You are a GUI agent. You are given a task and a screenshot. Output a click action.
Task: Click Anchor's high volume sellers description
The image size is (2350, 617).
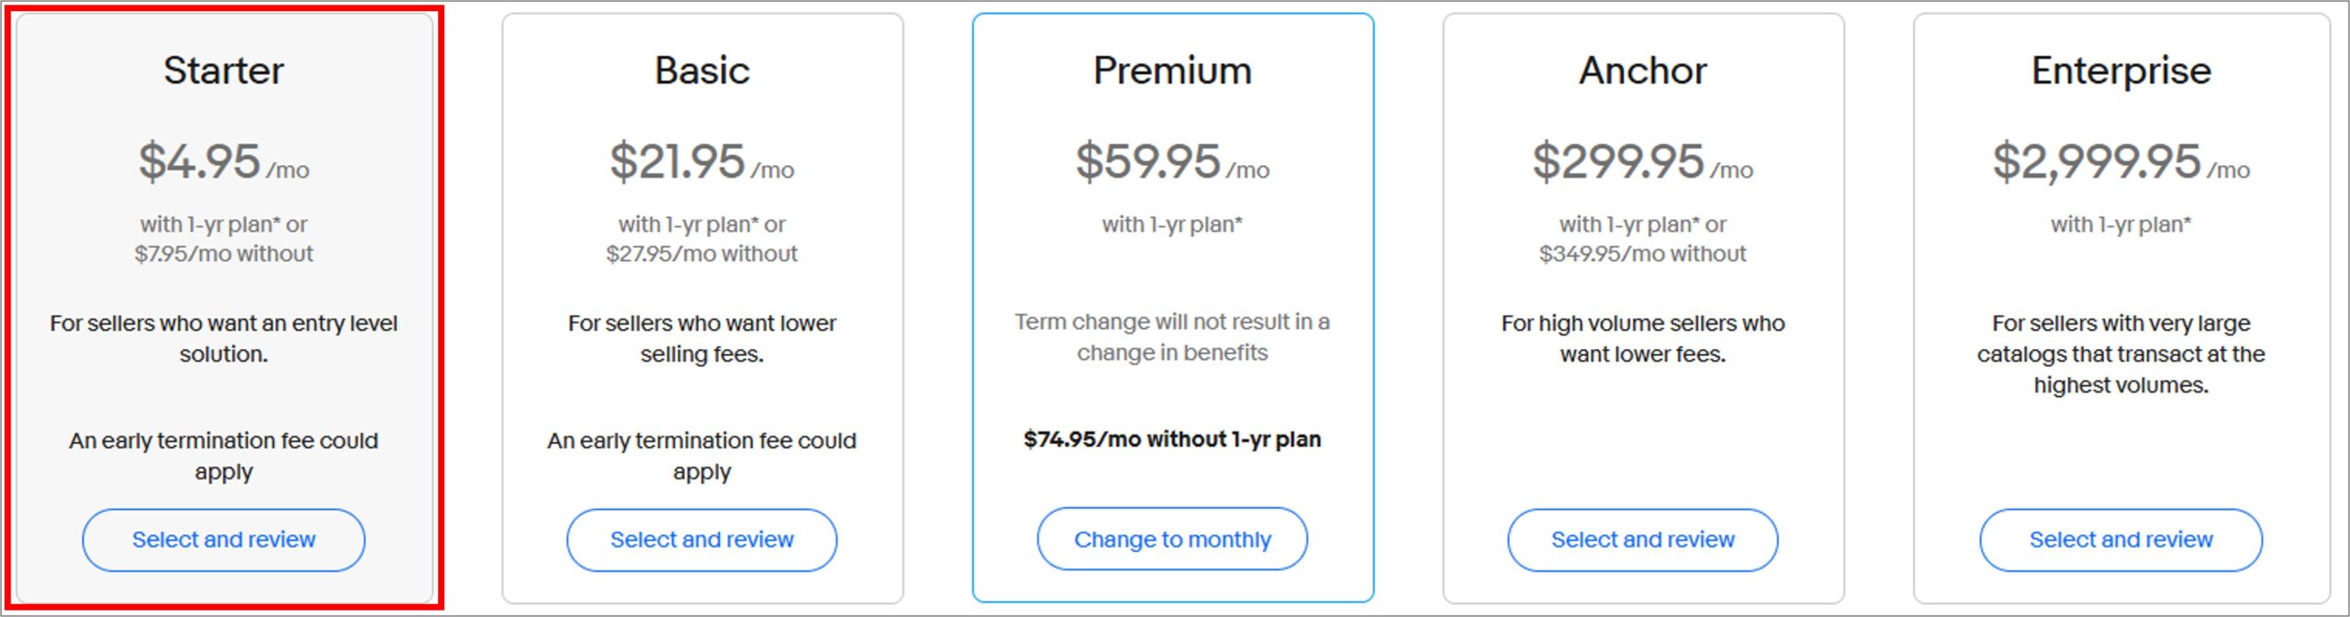pyautogui.click(x=1642, y=338)
